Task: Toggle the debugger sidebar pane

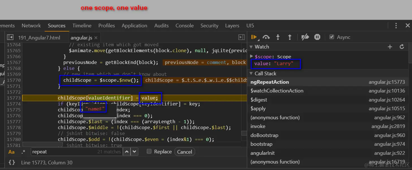Action: [241, 37]
